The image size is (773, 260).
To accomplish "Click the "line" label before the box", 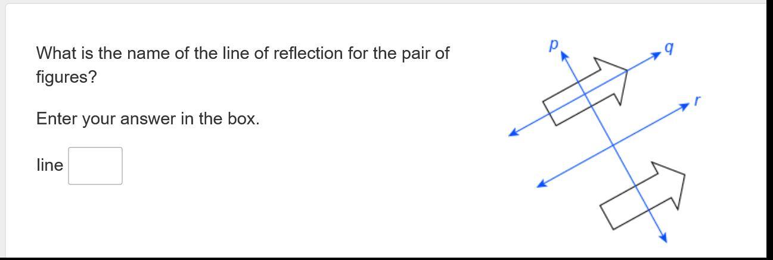I will coord(49,165).
